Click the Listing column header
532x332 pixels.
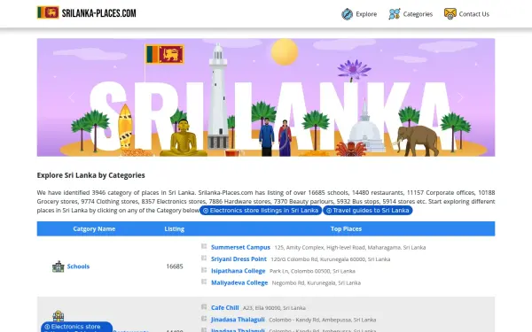[175, 229]
